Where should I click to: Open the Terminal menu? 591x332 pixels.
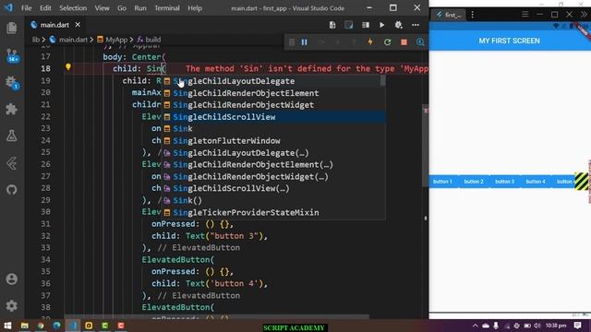click(x=167, y=8)
